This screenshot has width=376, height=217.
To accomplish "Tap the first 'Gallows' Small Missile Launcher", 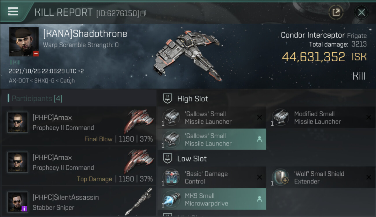I will coord(212,117).
